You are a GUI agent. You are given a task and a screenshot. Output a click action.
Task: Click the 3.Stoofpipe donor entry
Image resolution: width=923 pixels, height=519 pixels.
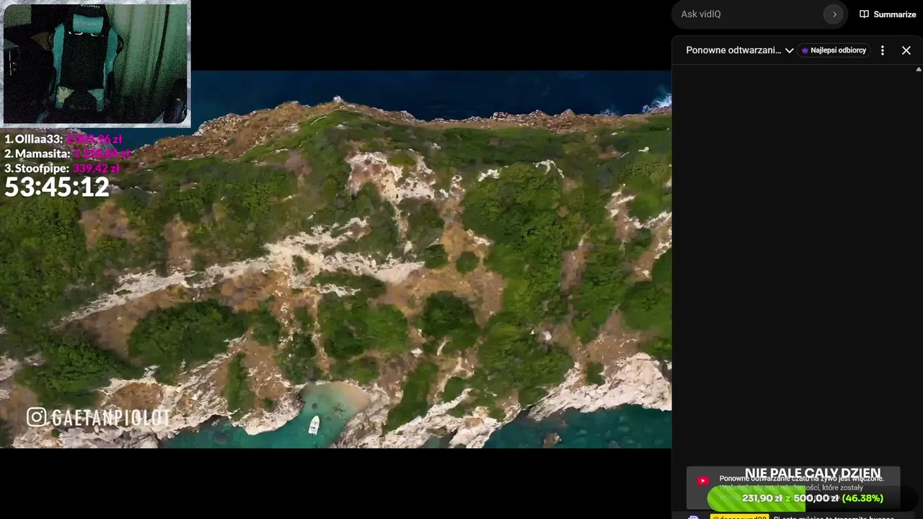(x=62, y=168)
